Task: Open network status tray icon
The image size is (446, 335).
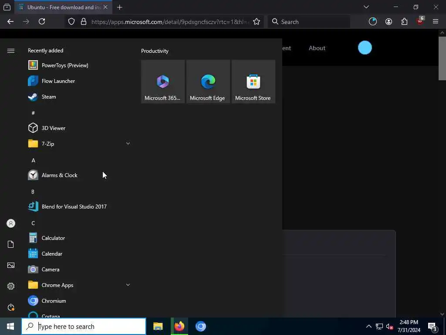Action: [379, 326]
